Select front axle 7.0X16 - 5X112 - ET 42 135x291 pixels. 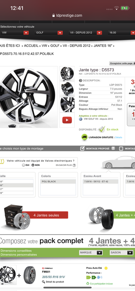point(101,182)
